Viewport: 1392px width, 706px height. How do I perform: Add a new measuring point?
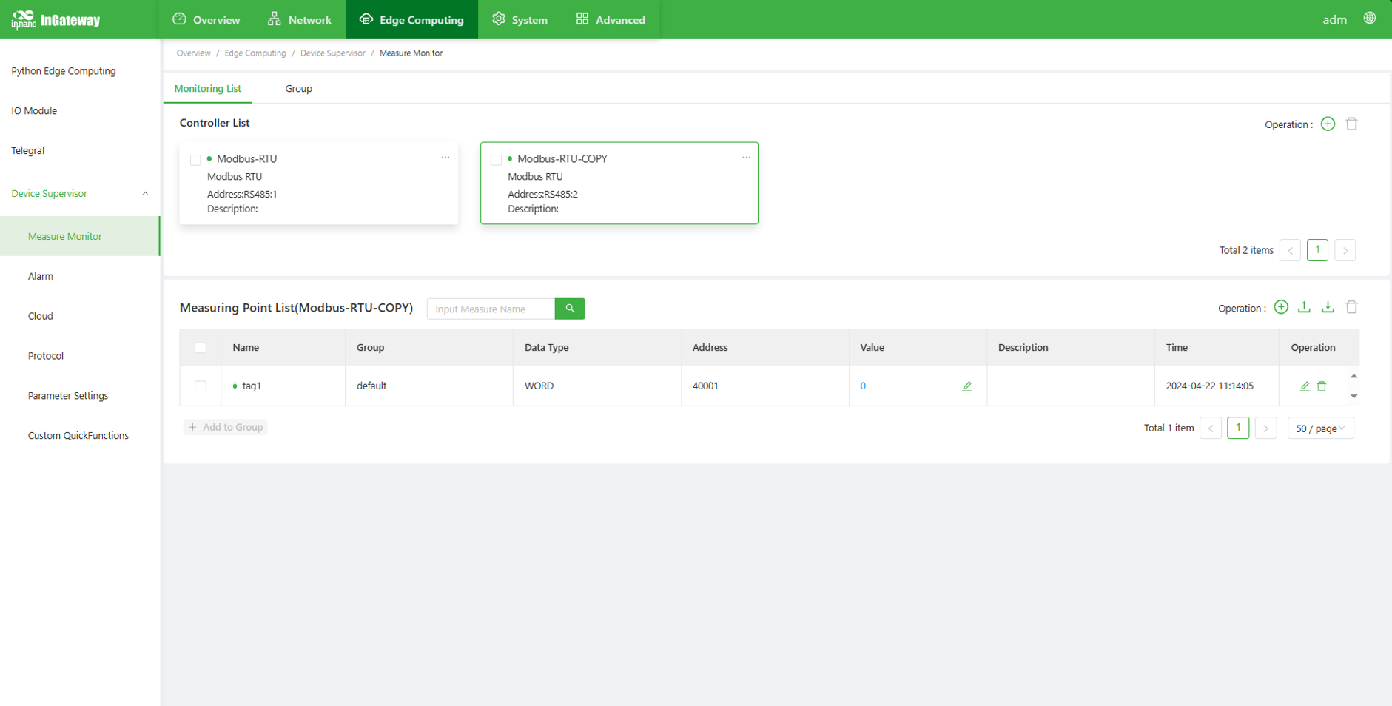pos(1281,308)
